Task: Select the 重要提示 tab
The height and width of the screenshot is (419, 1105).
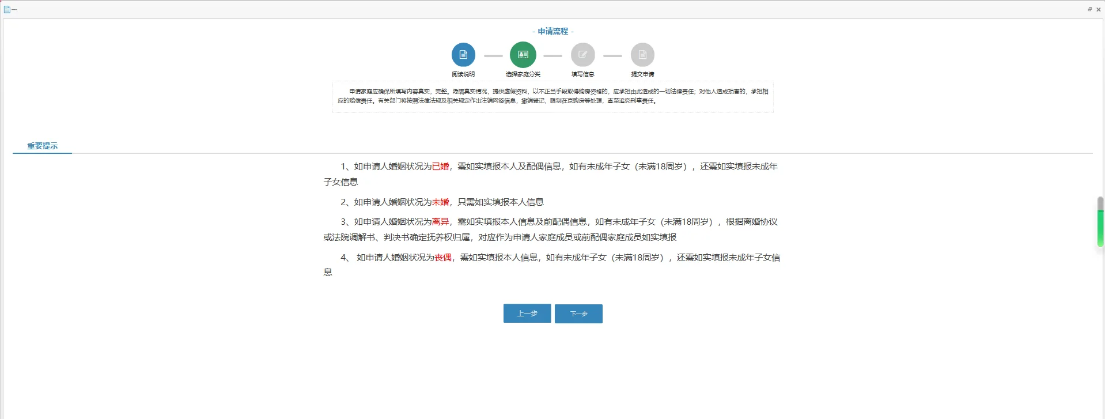Action: click(43, 146)
